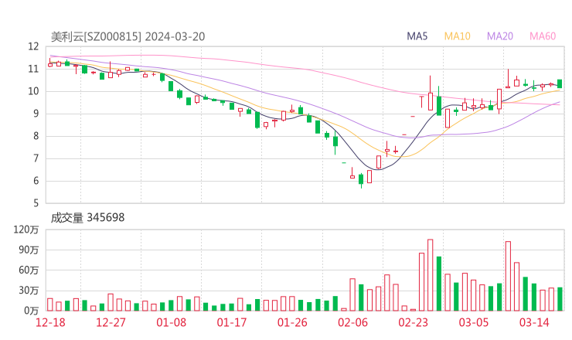Click the 120万 volume axis label
Image resolution: width=572 pixels, height=340 pixels.
26,229
